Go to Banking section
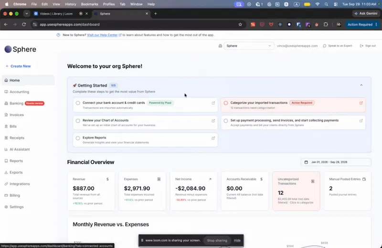The height and width of the screenshot is (248, 382). [16, 103]
